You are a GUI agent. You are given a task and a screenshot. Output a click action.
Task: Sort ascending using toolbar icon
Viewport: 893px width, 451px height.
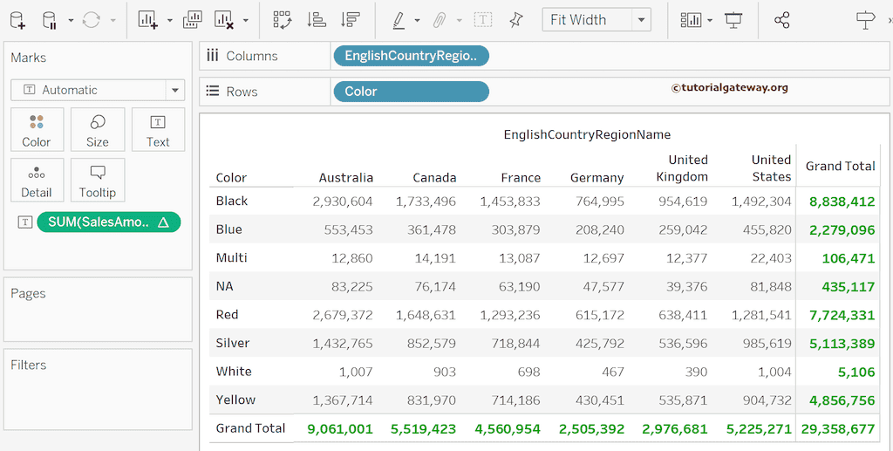[317, 19]
